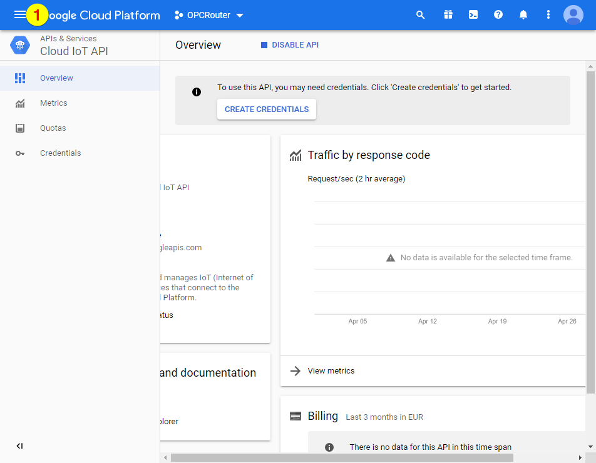The image size is (596, 463).
Task: Click the CREATE CREDENTIALS button
Action: [x=266, y=109]
